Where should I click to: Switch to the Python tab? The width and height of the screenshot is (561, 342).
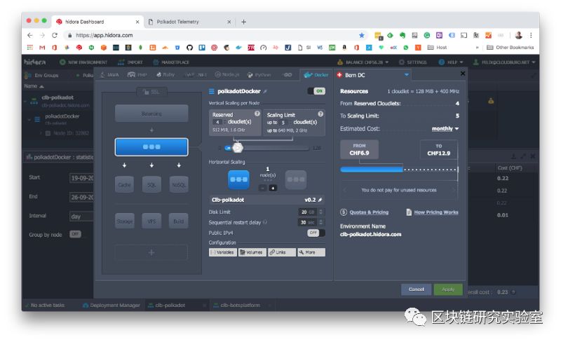(x=259, y=75)
